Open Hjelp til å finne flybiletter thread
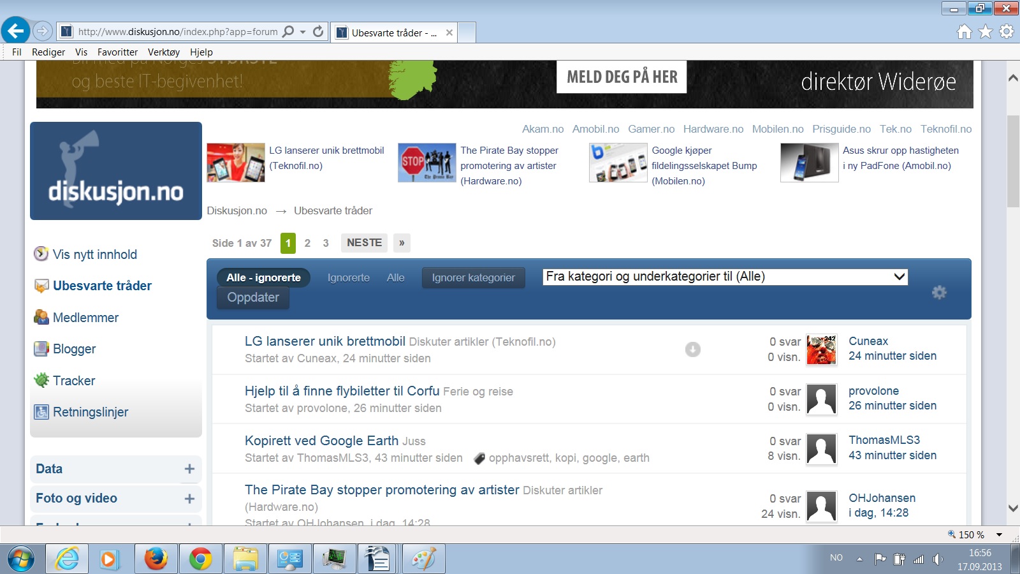The width and height of the screenshot is (1020, 574). point(342,391)
